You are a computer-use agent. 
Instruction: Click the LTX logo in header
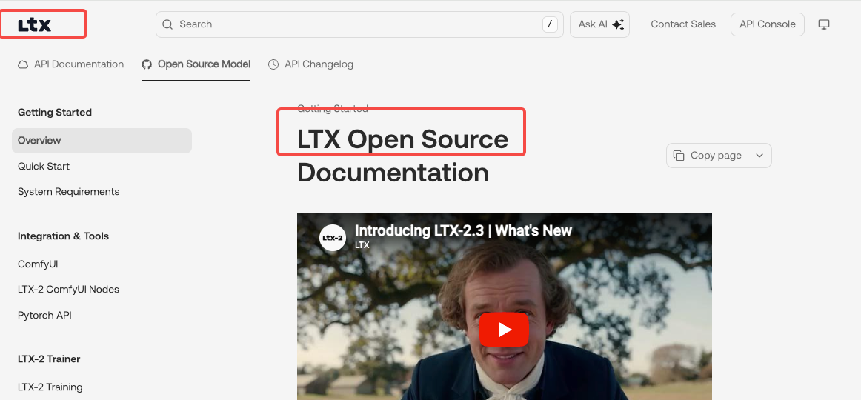coord(35,24)
